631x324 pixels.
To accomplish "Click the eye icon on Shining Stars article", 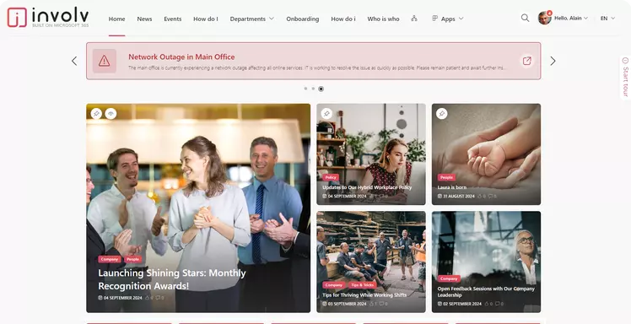I will click(x=111, y=114).
